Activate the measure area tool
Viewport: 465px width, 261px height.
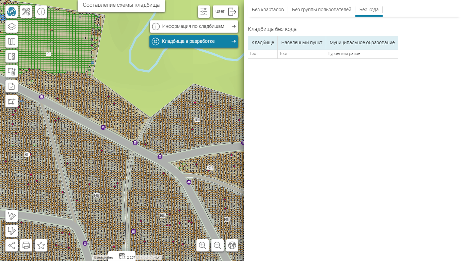pos(12,231)
